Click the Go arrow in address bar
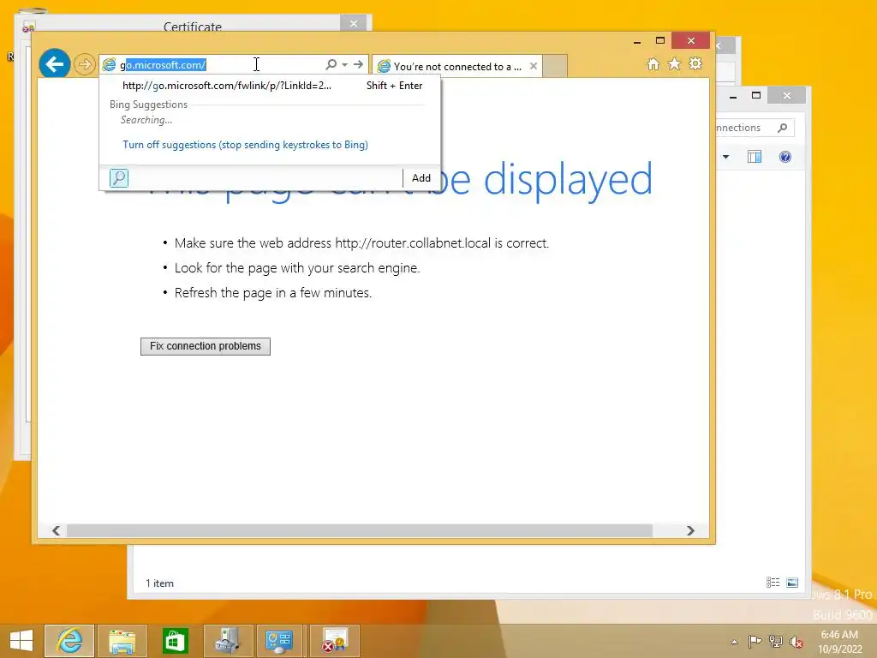Image resolution: width=877 pixels, height=658 pixels. pyautogui.click(x=359, y=64)
